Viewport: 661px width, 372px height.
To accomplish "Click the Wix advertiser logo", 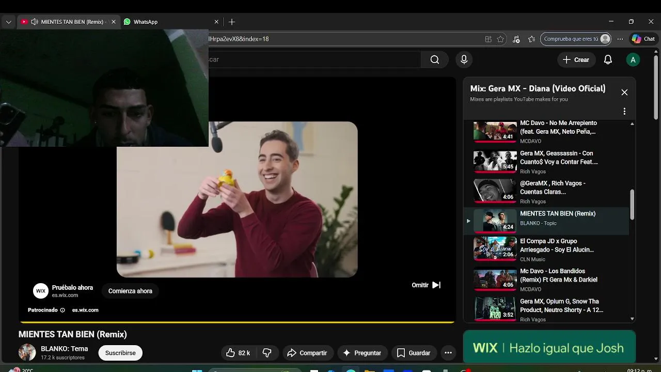I will click(x=41, y=291).
